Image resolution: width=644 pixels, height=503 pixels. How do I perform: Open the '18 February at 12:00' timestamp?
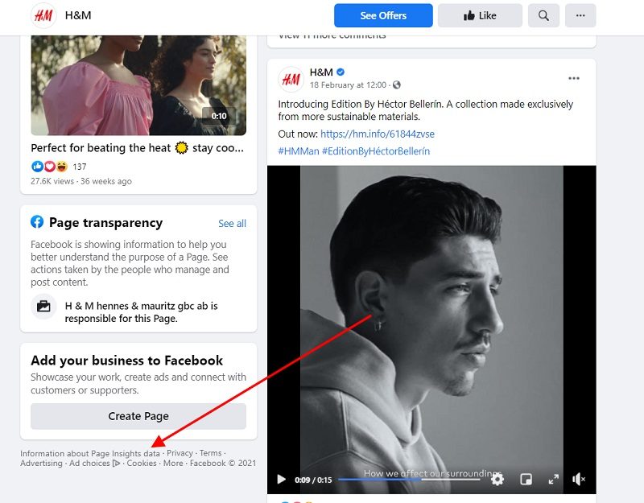pyautogui.click(x=348, y=85)
